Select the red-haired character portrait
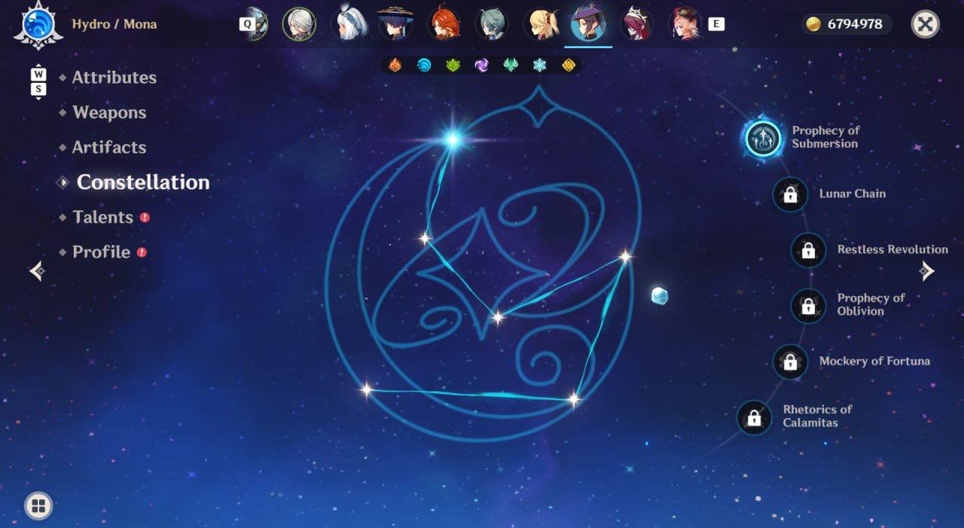 444,23
